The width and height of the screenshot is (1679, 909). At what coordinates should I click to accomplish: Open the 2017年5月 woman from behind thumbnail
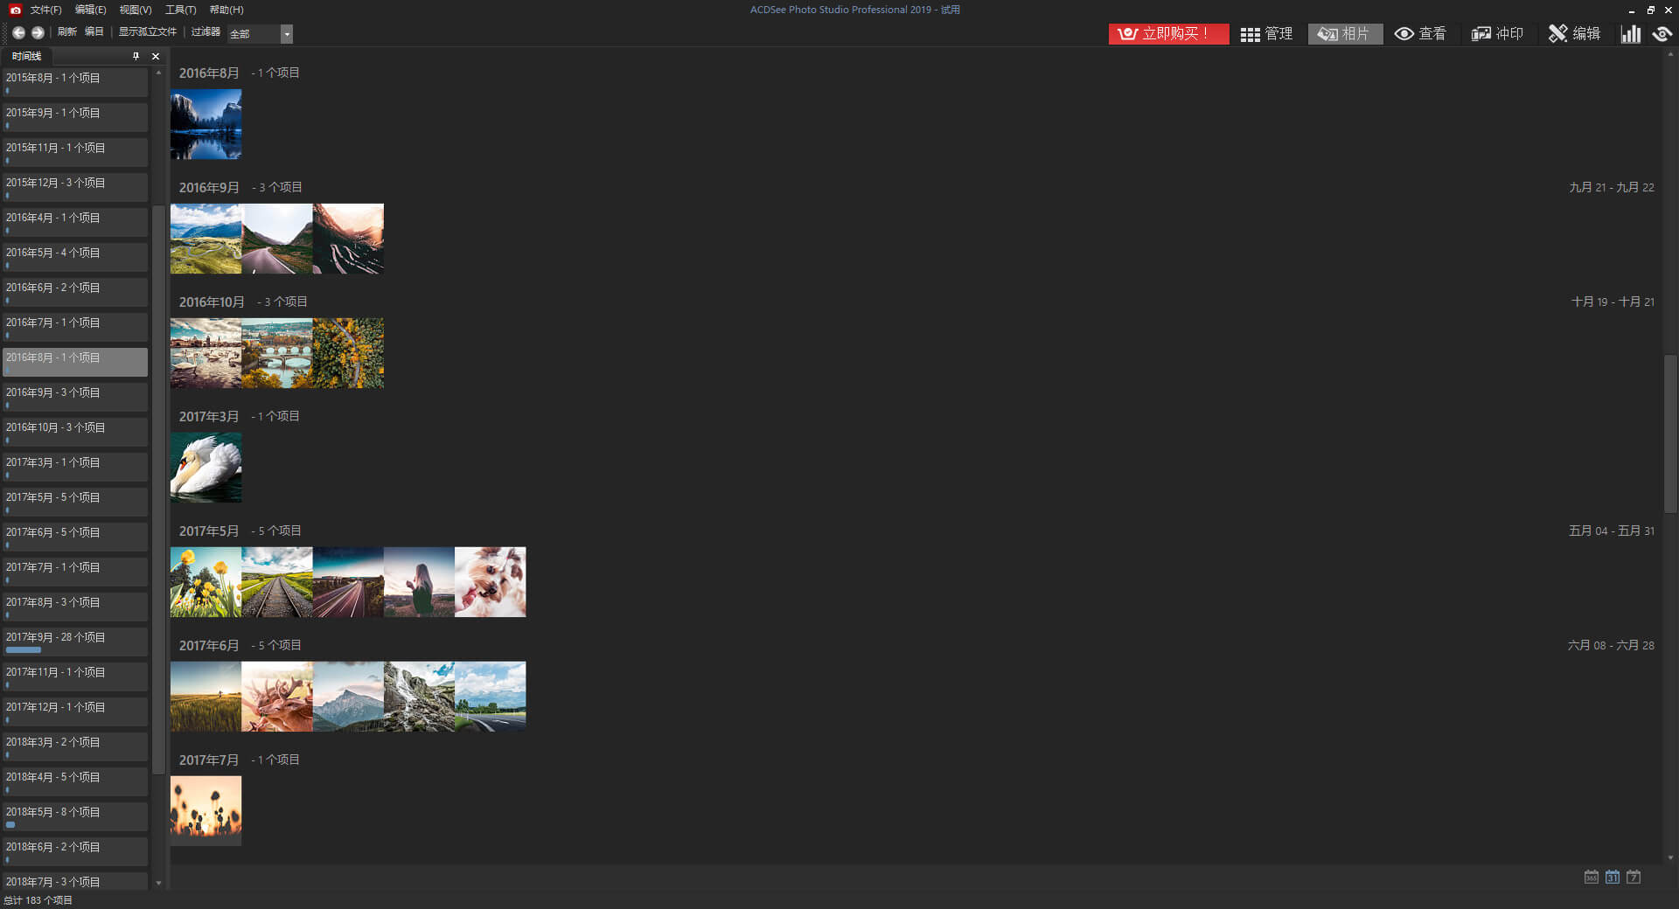419,582
